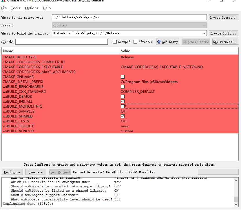Click the output log scroll down arrow
Screen dimensions: 241x210
[236, 204]
